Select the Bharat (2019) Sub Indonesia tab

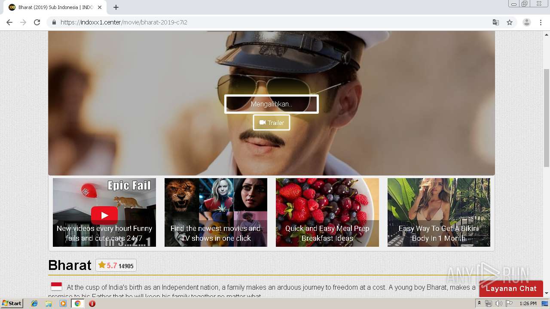[x=56, y=7]
